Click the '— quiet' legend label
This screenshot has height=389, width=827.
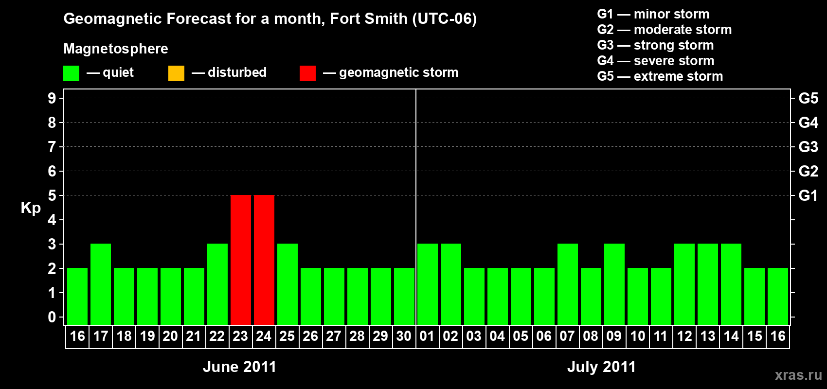coord(110,72)
